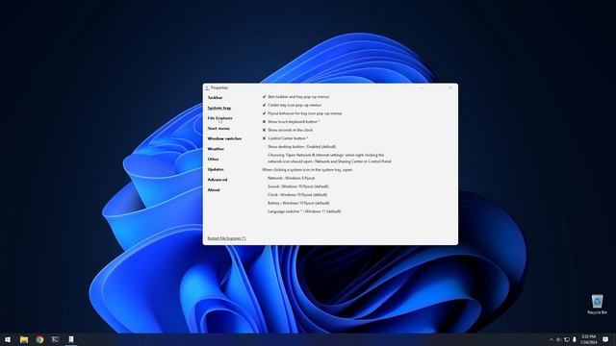Change Sound flyout style option
Screen dimensions: 616x346
[x=298, y=186]
